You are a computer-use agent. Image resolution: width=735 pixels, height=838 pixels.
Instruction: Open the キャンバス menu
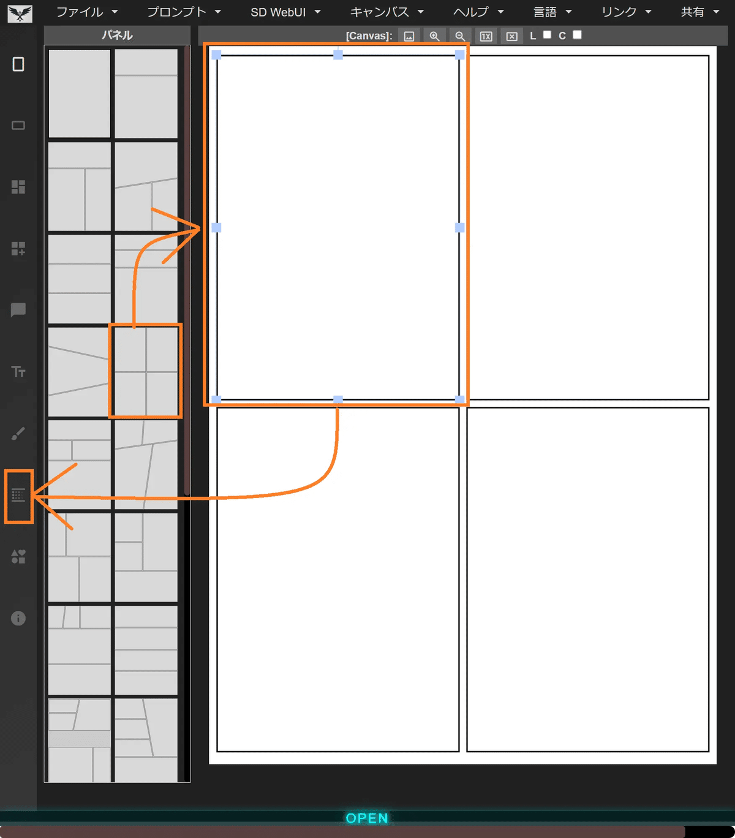point(386,12)
